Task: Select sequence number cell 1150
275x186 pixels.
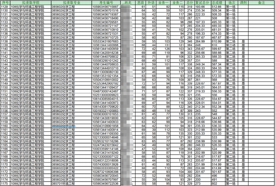Action: [5, 87]
